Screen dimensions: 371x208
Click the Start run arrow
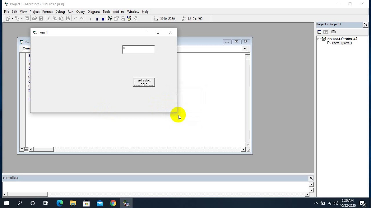[x=91, y=19]
